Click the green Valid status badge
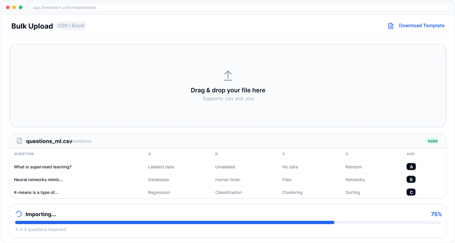This screenshot has height=243, width=455. [x=433, y=141]
